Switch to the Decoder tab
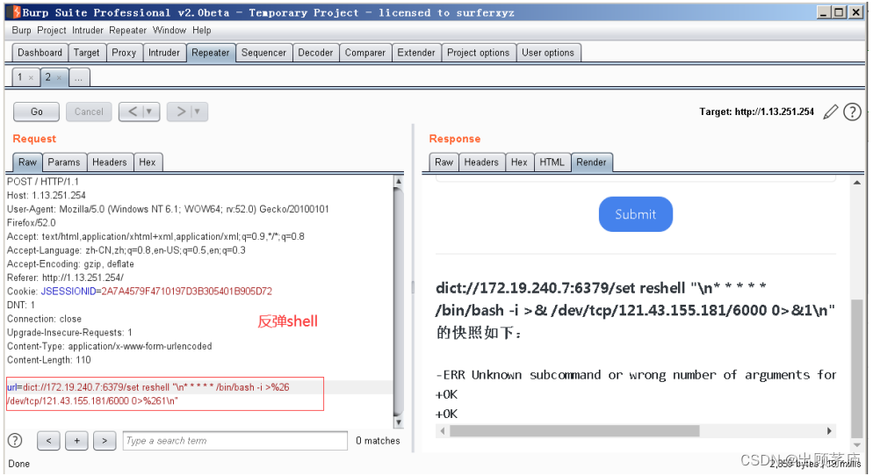This screenshot has width=873, height=476. 315,53
